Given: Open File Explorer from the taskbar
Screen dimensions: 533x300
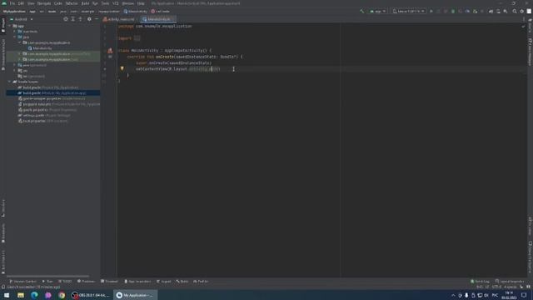Looking at the screenshot, I should click(x=21, y=295).
